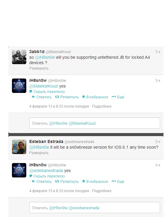This screenshot has height=217, width=164.
Task: Click reply arrow icon under @MalekalKouzi yes tweet
Action: click(33, 97)
